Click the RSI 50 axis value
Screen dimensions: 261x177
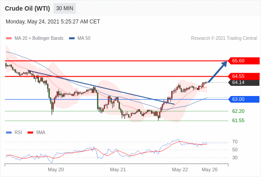[x=235, y=150]
